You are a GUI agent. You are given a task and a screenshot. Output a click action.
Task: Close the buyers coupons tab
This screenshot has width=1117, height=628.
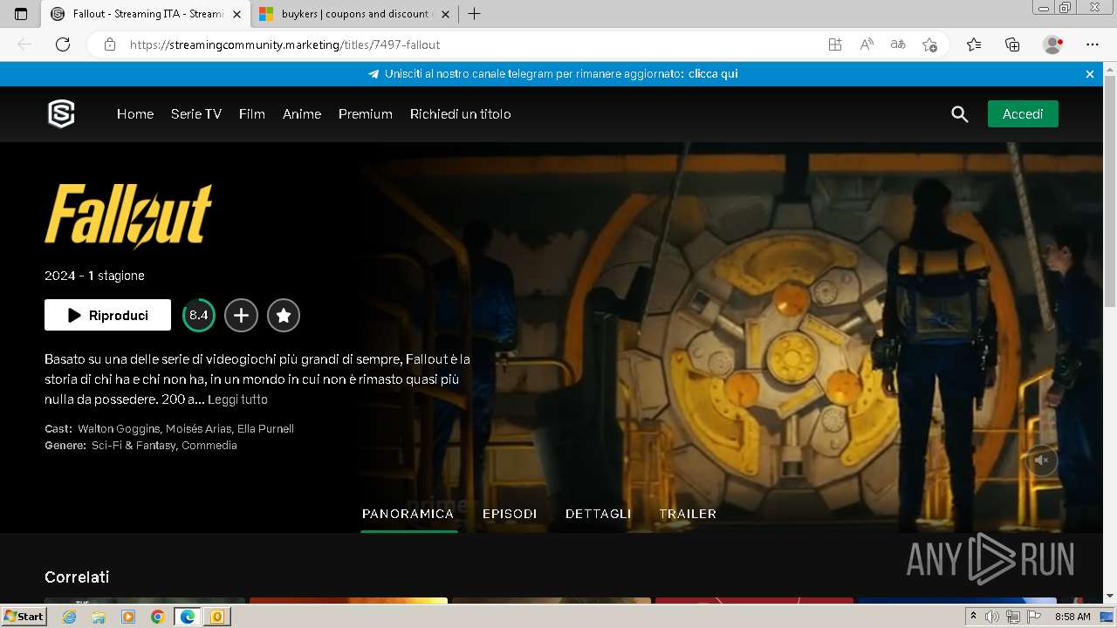coord(445,14)
